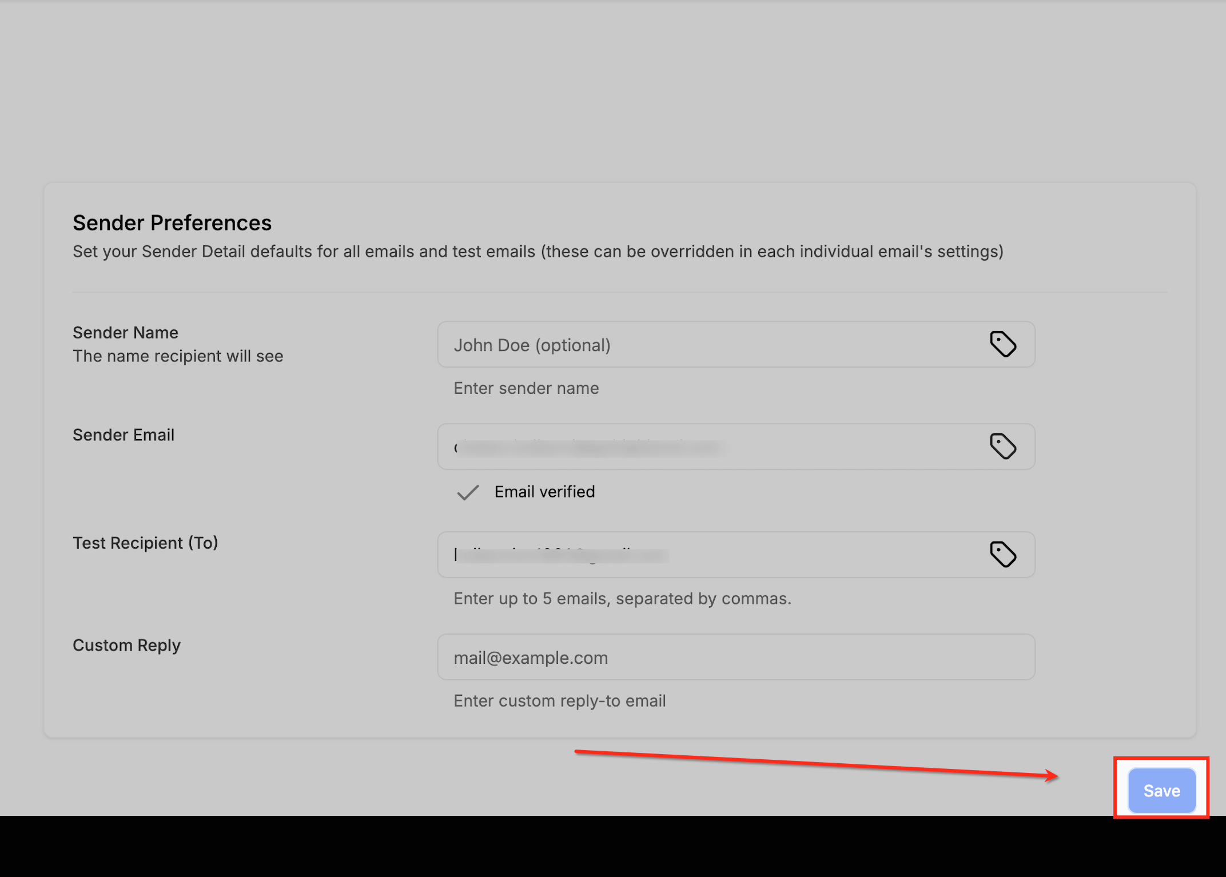This screenshot has width=1226, height=877.
Task: Click the 'Email verified' status text
Action: tap(544, 492)
